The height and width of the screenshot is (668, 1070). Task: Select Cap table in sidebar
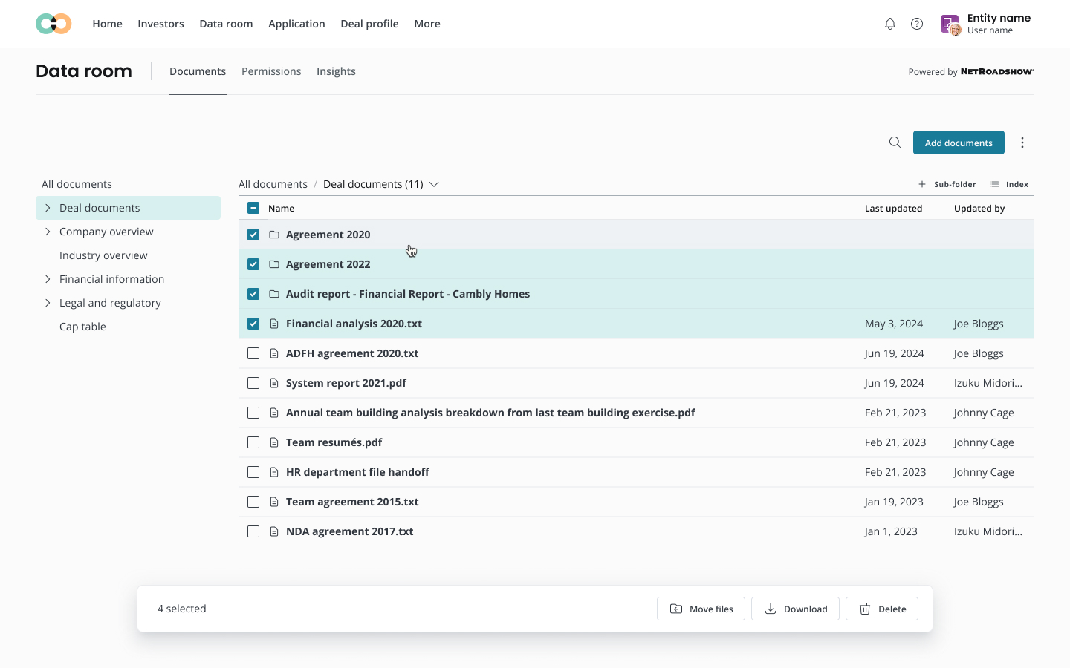pos(82,327)
